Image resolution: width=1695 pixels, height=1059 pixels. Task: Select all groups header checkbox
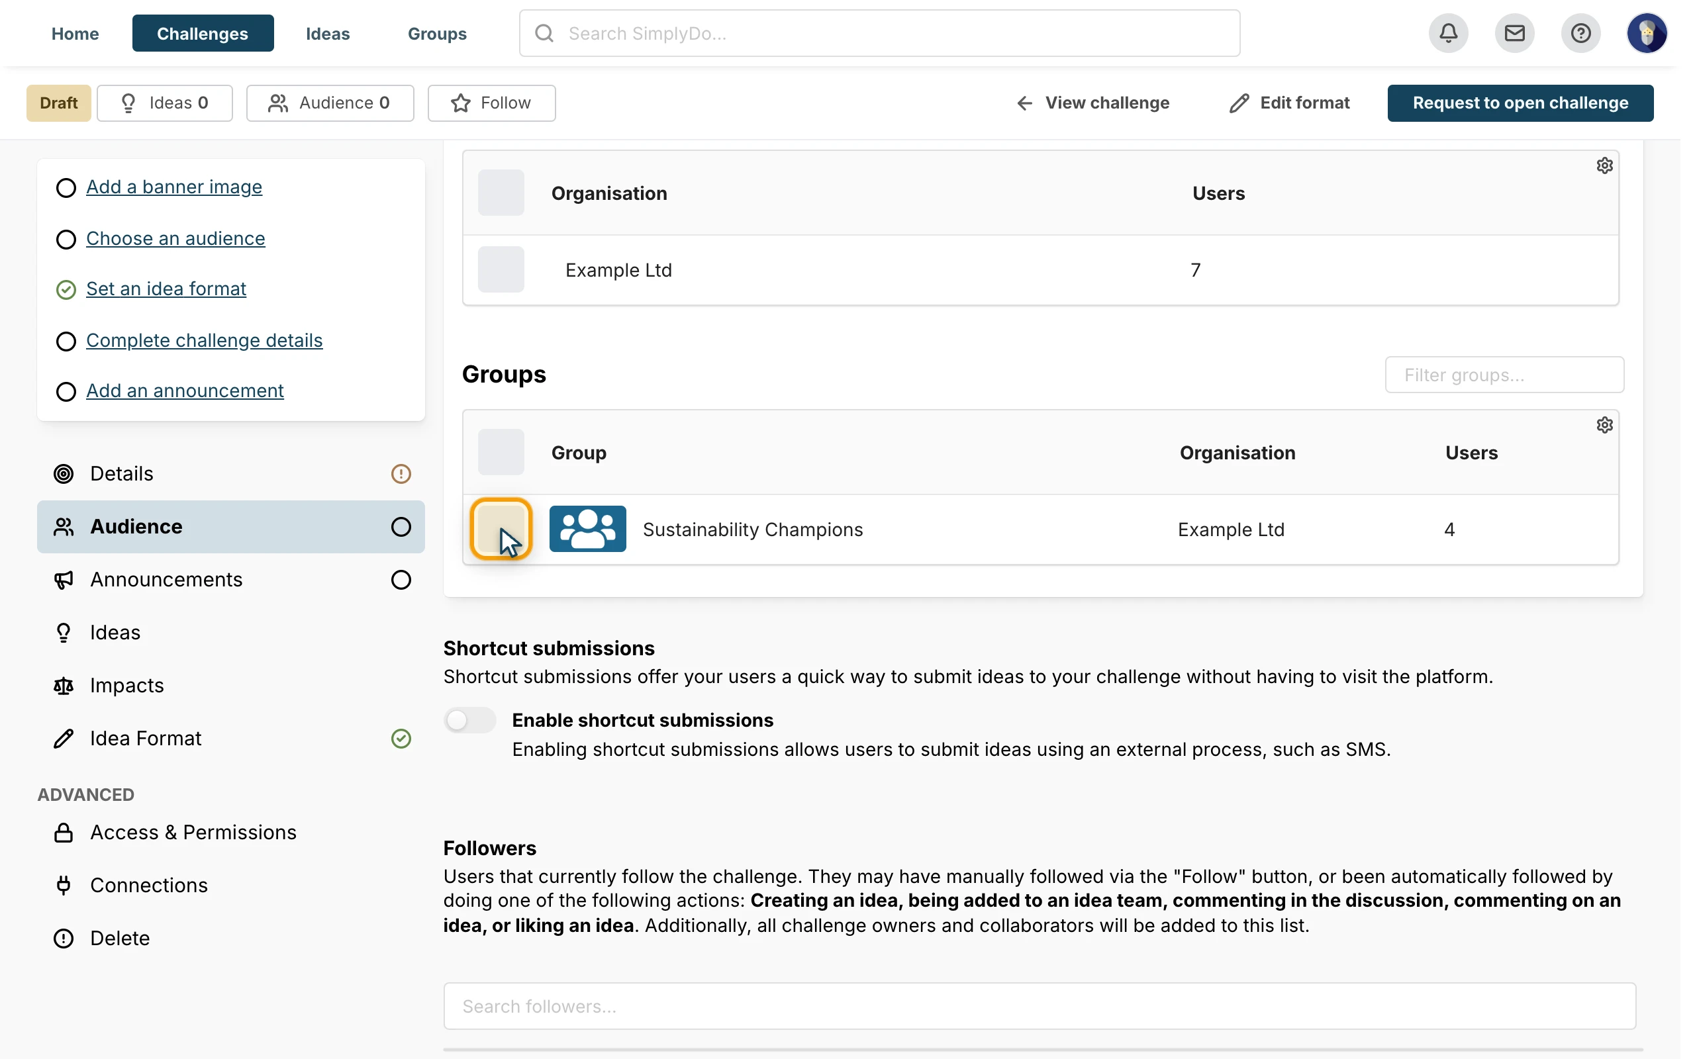point(501,453)
